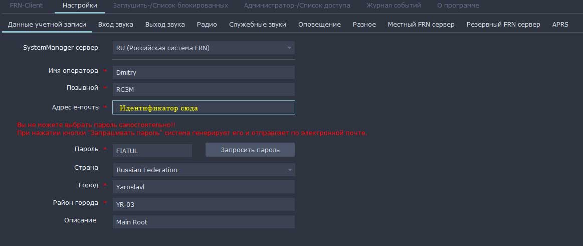Expand the Страна country dropdown
The image size is (583, 246).
coord(204,170)
